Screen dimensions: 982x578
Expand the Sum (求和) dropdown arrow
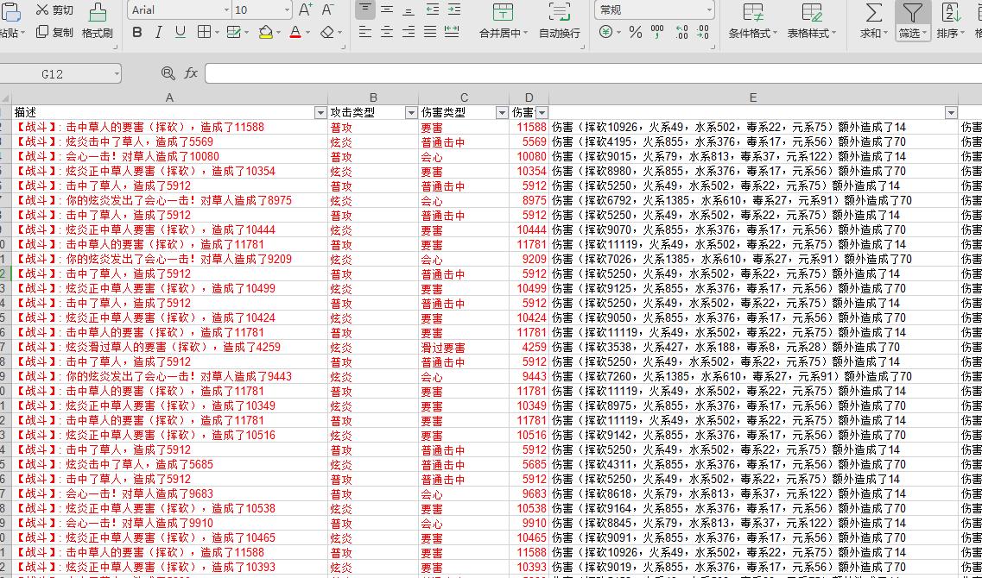point(885,34)
